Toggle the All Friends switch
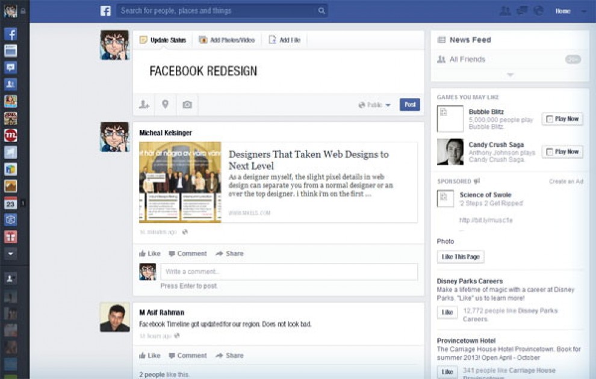 (573, 59)
